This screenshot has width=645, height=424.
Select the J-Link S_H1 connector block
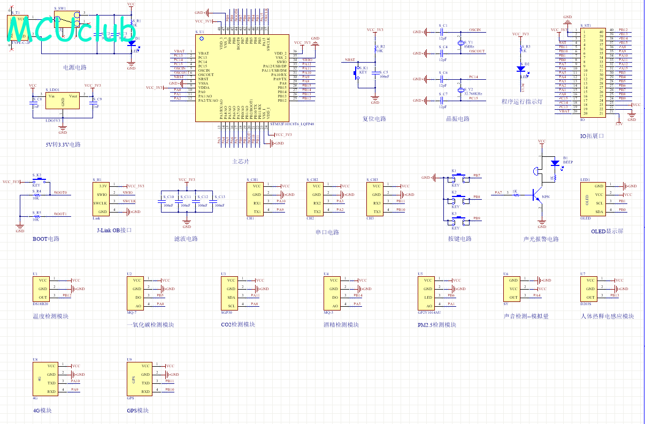click(x=102, y=199)
